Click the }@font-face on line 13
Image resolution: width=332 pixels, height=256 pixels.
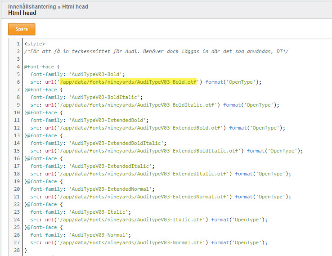pyautogui.click(x=40, y=135)
